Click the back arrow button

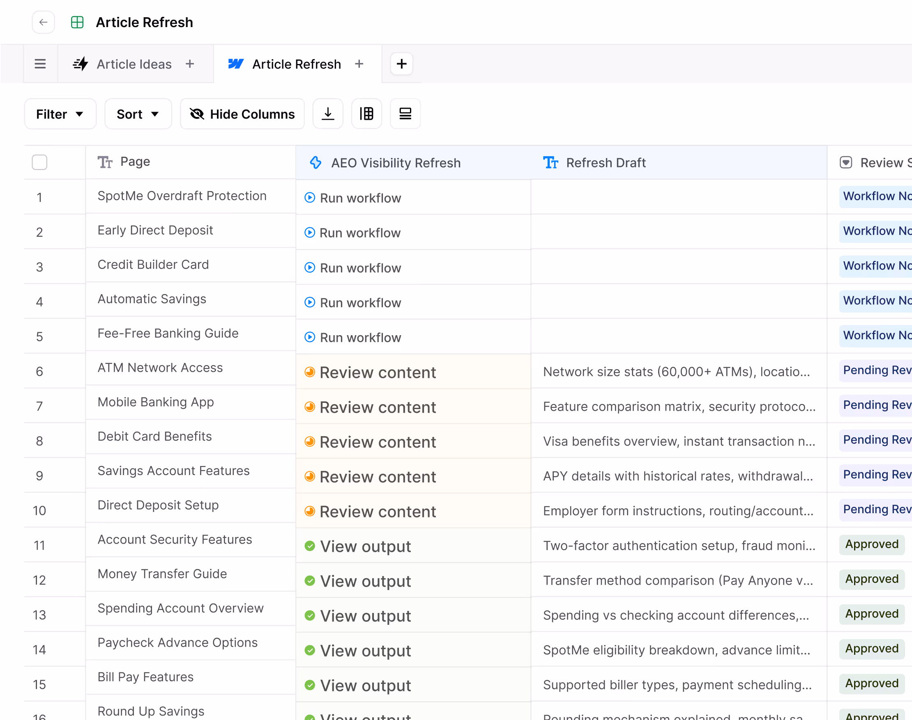point(43,22)
